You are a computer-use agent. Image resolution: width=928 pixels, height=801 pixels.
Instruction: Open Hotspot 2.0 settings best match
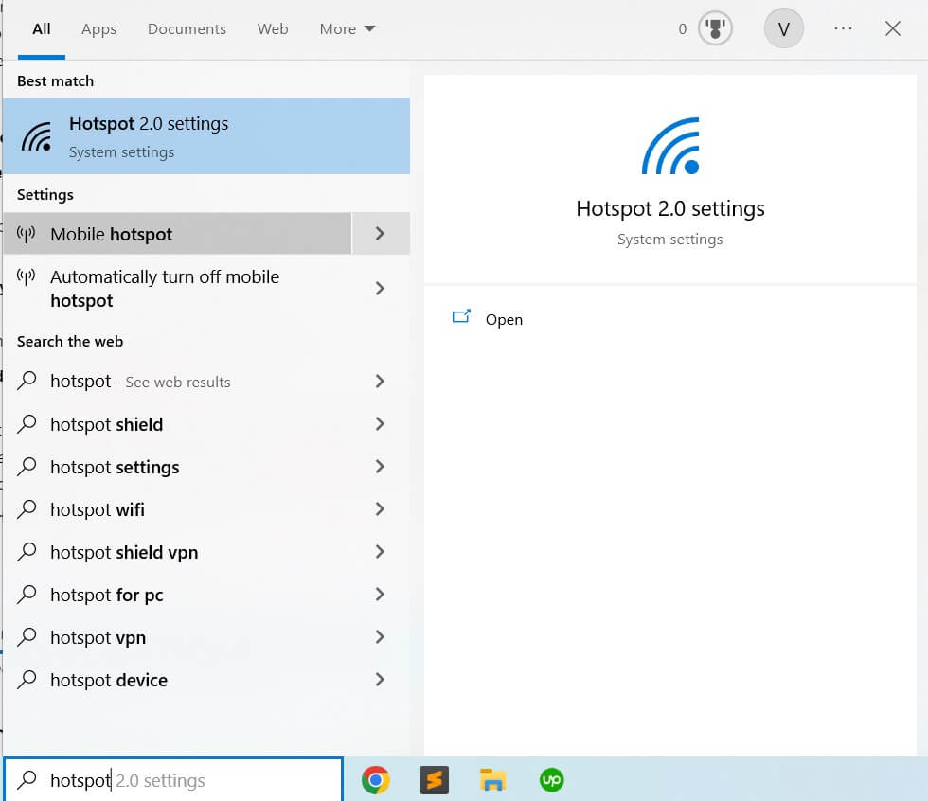pyautogui.click(x=206, y=136)
